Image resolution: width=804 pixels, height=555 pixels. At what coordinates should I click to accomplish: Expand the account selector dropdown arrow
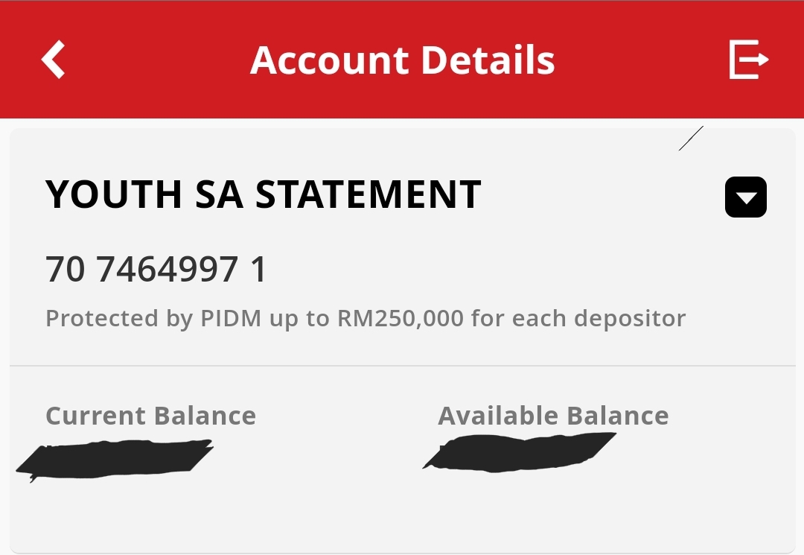(x=745, y=197)
